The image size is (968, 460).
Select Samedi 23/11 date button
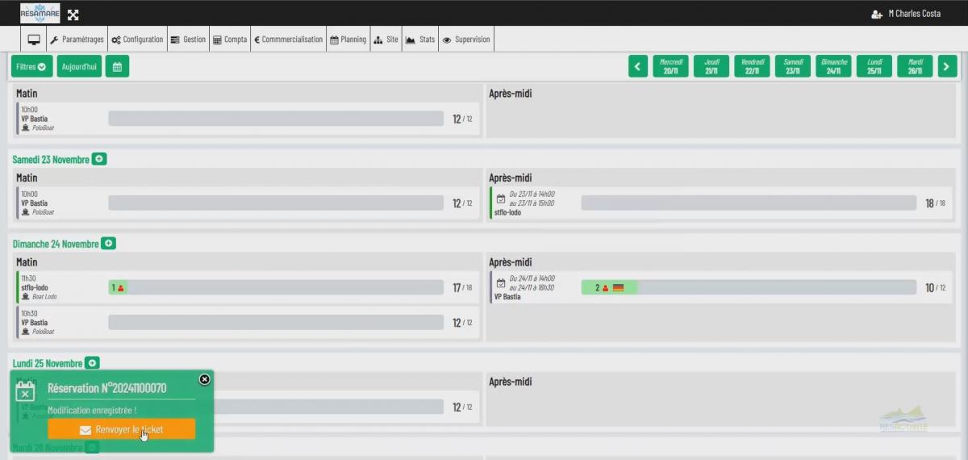point(793,66)
